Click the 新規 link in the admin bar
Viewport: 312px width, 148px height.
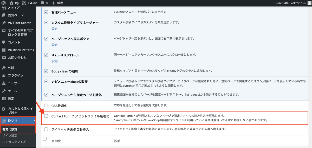60,3
